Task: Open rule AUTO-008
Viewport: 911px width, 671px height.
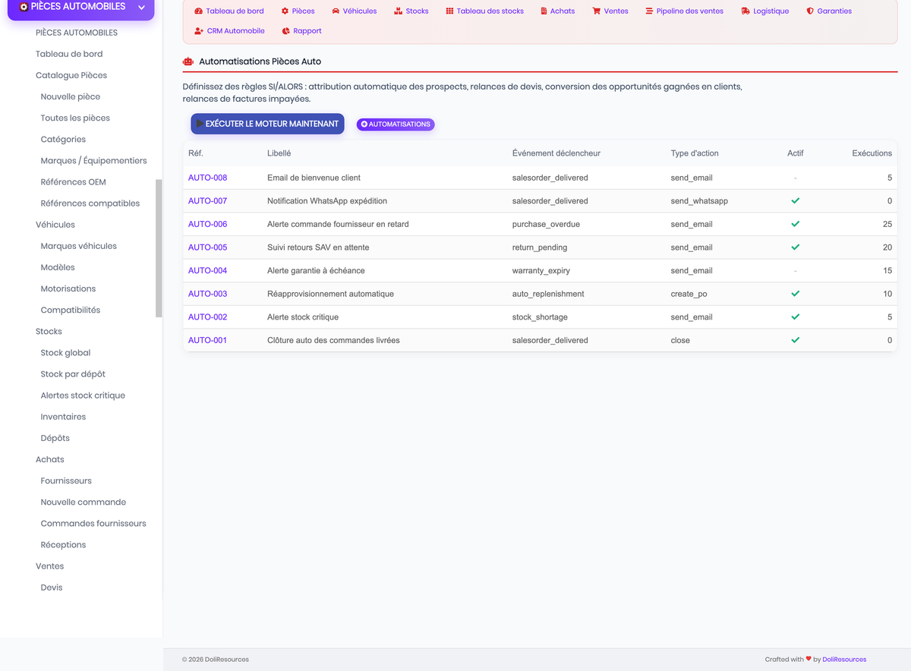Action: (207, 178)
